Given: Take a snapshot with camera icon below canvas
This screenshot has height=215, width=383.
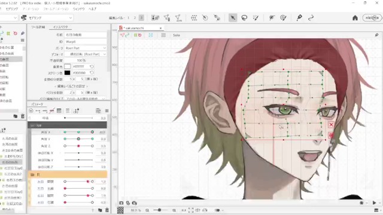Looking at the screenshot, I should click(x=121, y=203).
